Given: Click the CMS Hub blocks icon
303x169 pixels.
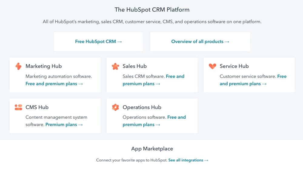Looking at the screenshot, I should [18, 107].
